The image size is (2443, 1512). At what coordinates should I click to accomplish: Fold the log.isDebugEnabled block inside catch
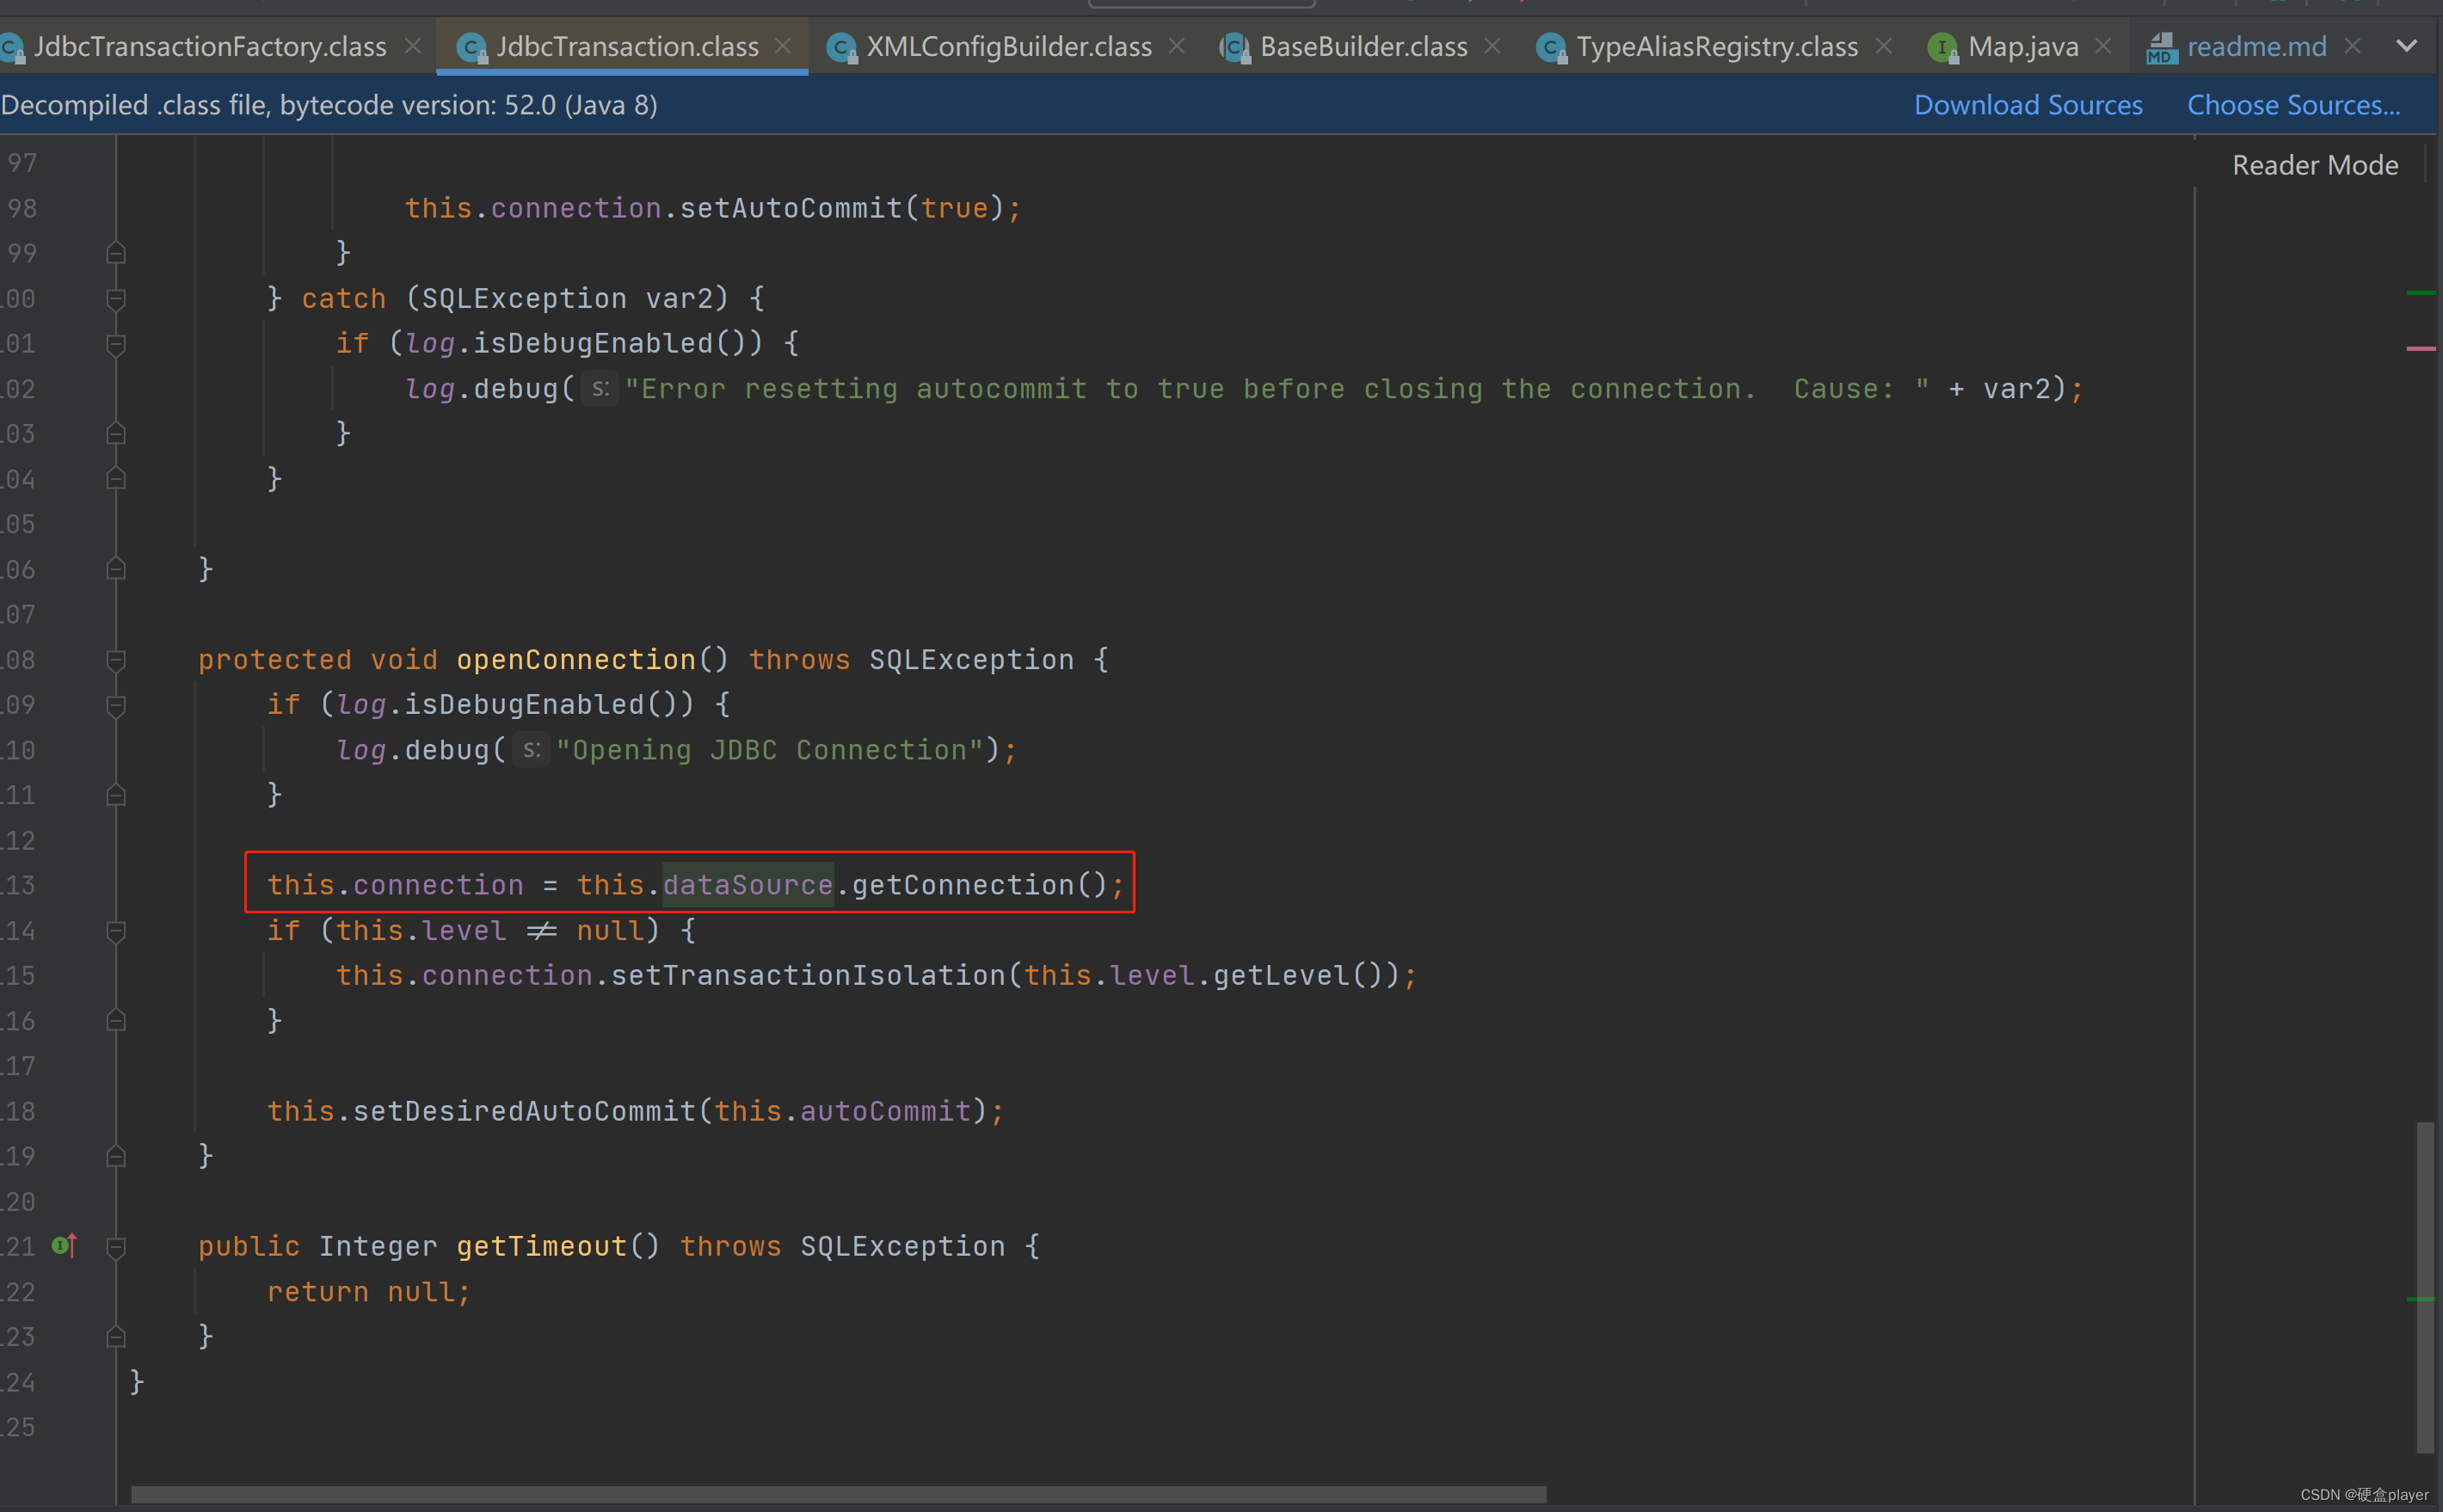tap(116, 344)
